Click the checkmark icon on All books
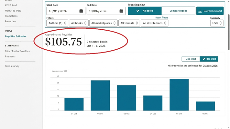Viewport: 230px width, 129px height. point(138,11)
